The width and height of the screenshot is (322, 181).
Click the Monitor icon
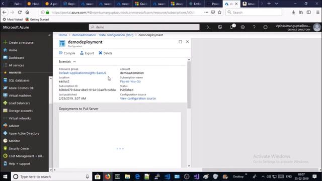coord(6,141)
